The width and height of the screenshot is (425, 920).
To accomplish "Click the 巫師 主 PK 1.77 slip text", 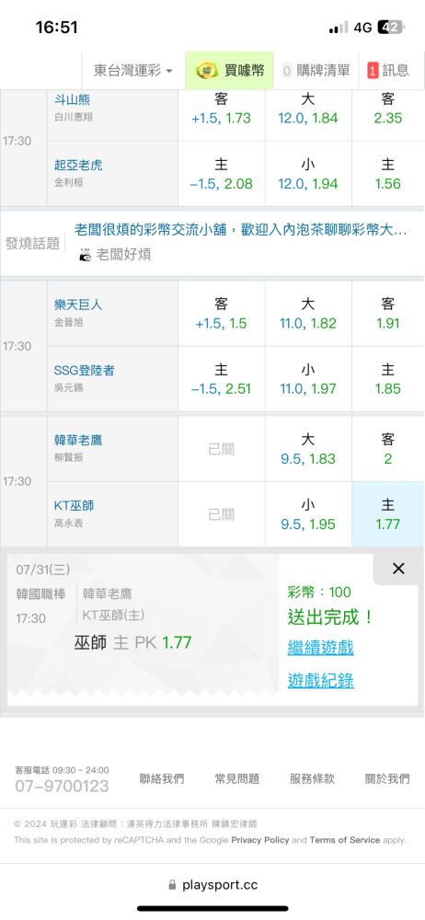I will [132, 642].
